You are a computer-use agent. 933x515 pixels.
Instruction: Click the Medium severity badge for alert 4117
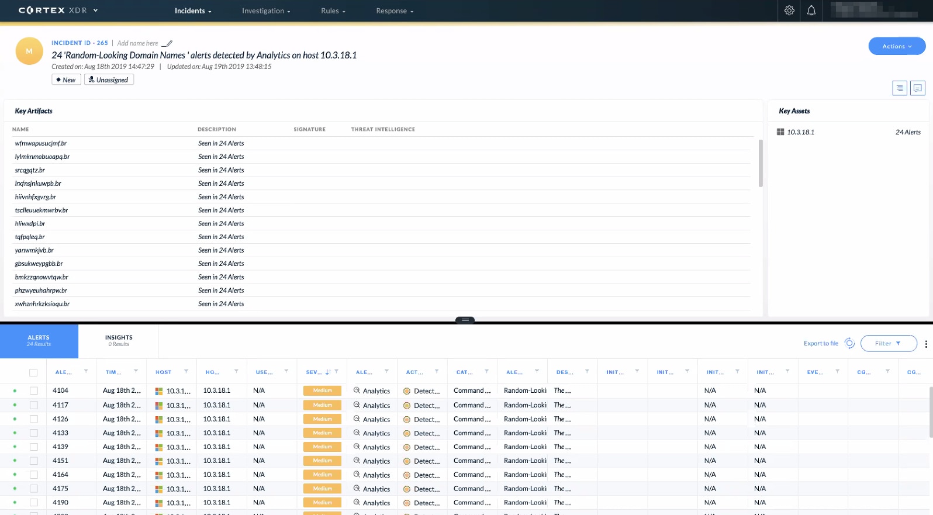322,405
